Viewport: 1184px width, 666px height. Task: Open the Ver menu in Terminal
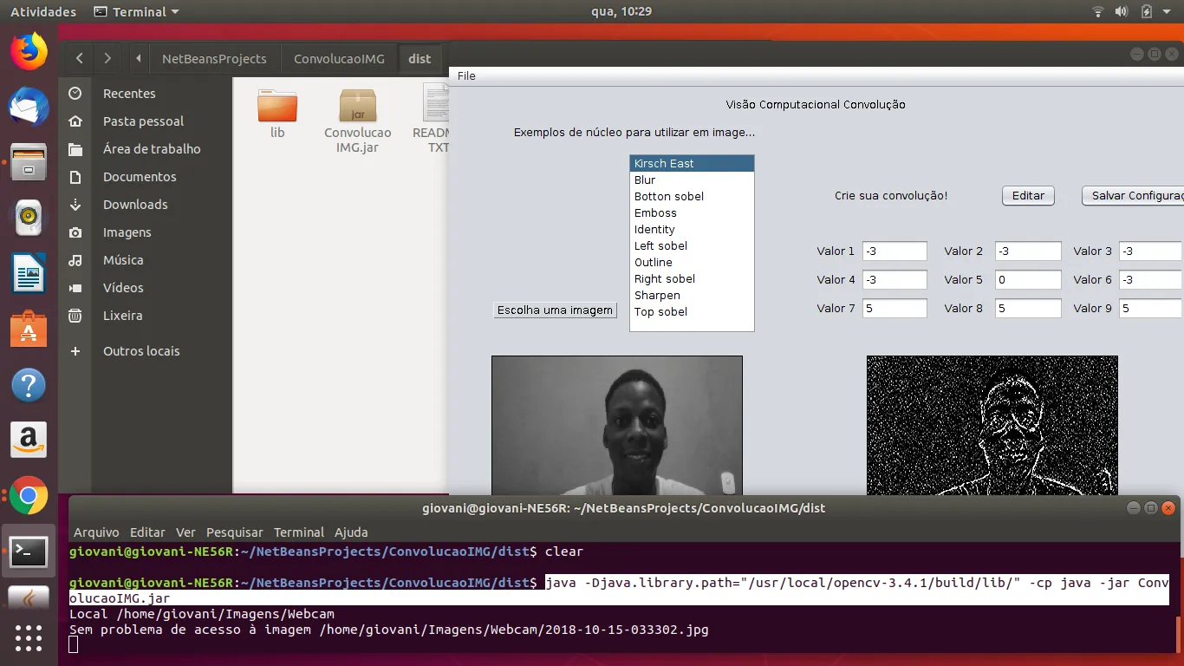(185, 532)
